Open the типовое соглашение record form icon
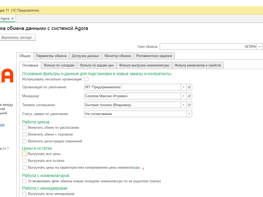The image size is (263, 197). 189,105
